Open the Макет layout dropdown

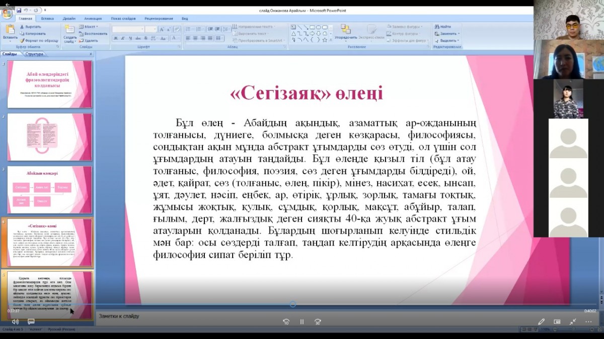point(89,27)
